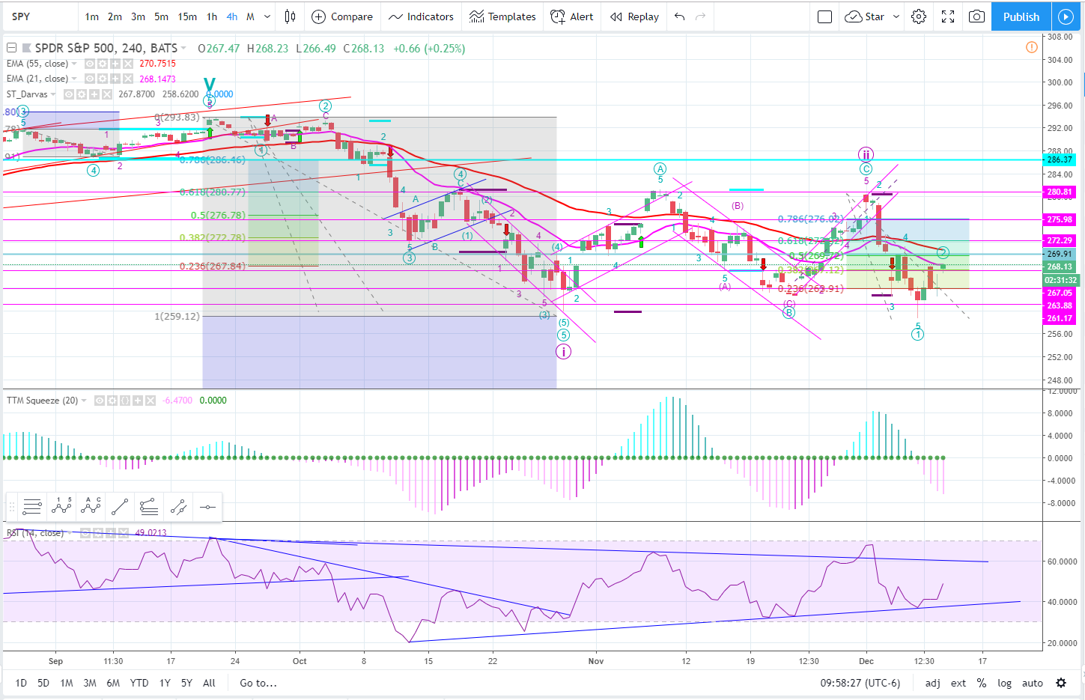This screenshot has height=700, width=1085.
Task: Open TTM Squeeze settings gear
Action: [112, 401]
